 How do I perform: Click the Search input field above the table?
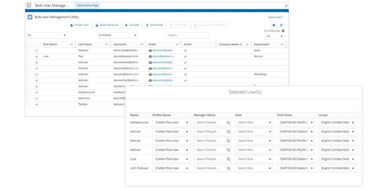pyautogui.click(x=188, y=35)
